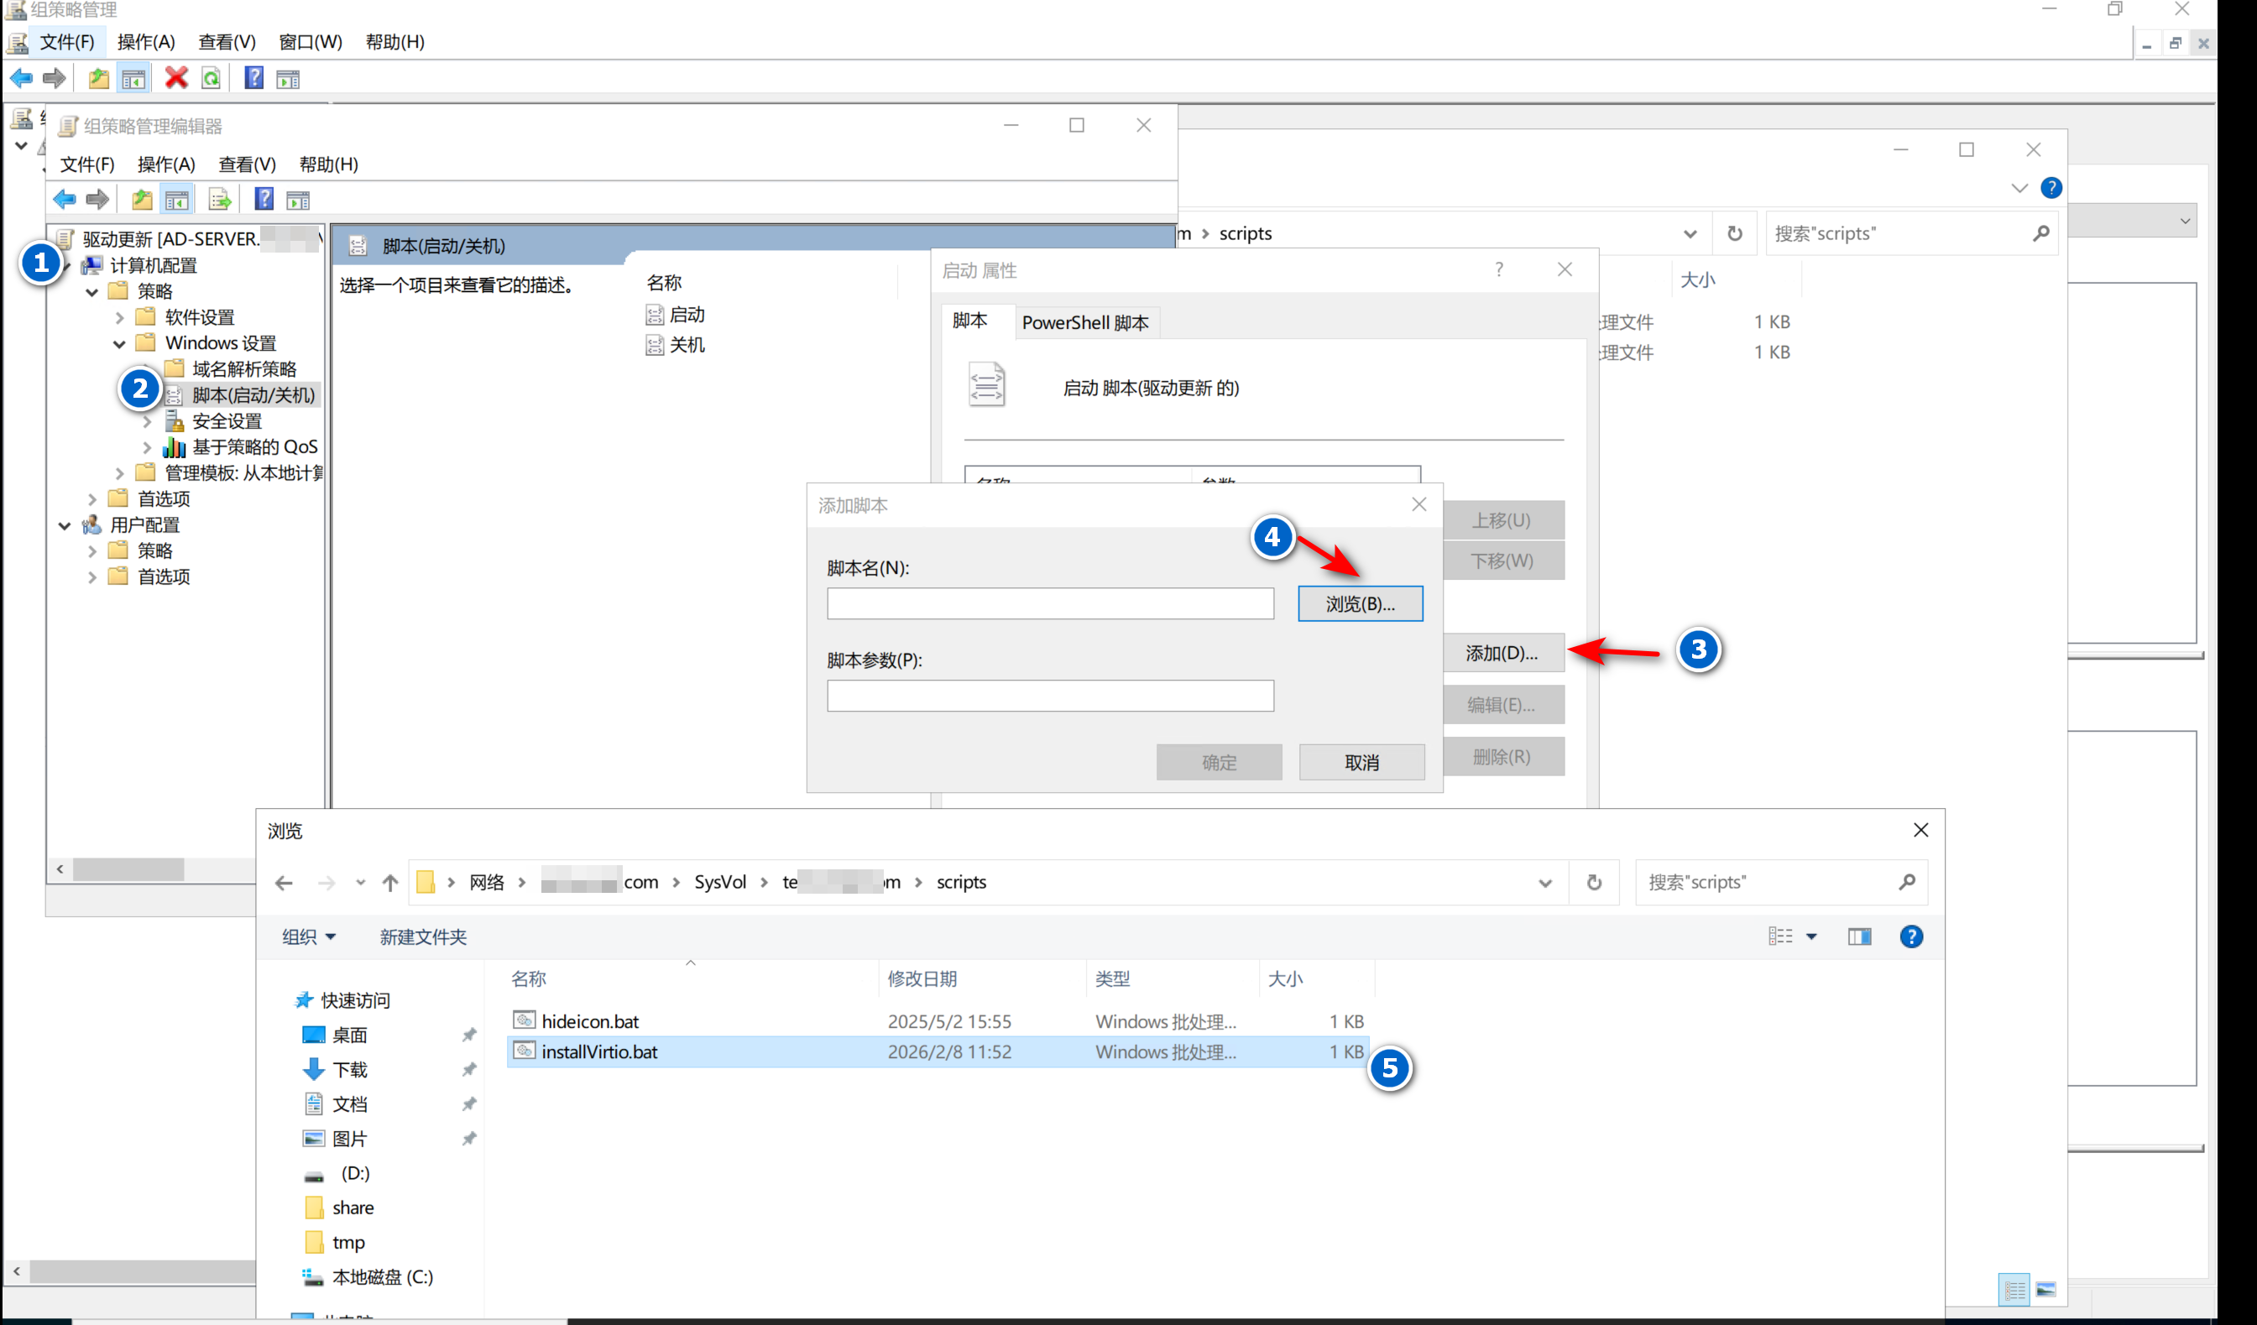Click the red delete X toolbar icon
Image resolution: width=2257 pixels, height=1325 pixels.
[x=175, y=79]
